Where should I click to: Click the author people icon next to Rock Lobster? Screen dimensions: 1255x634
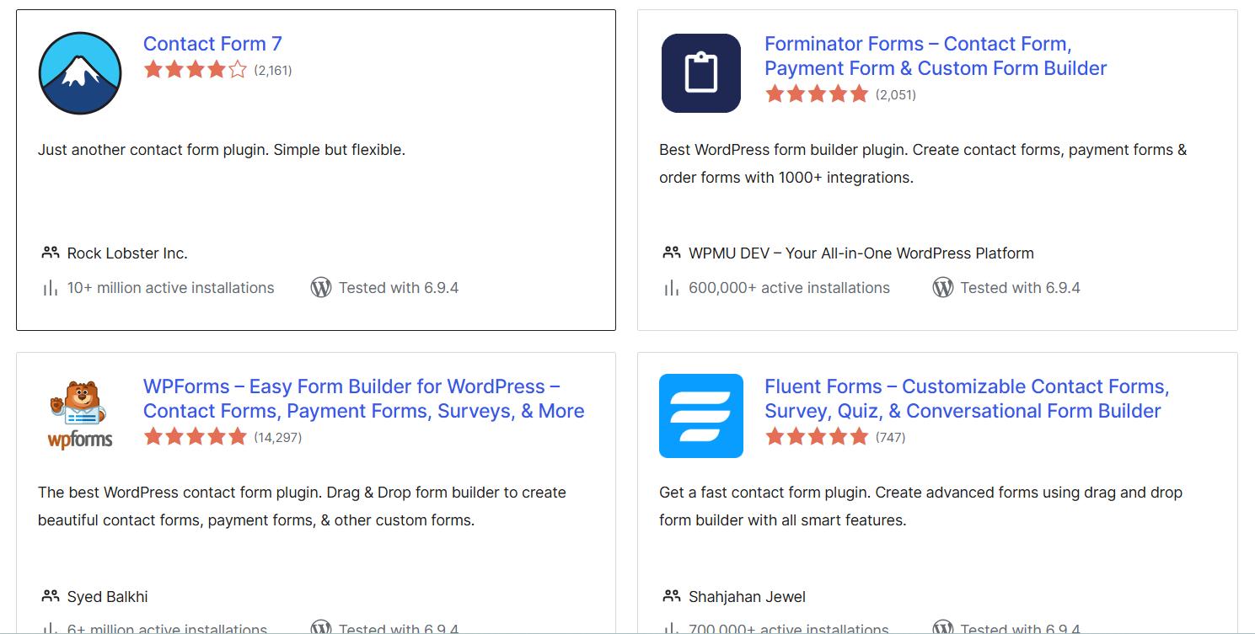50,253
